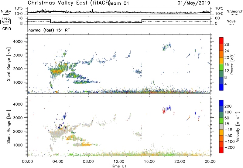Click the '12:00' time axis tick label
Viewport: 243px width, 168px height.
click(119, 162)
